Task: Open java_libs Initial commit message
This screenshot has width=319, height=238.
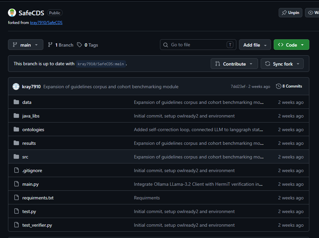Action: pos(184,116)
